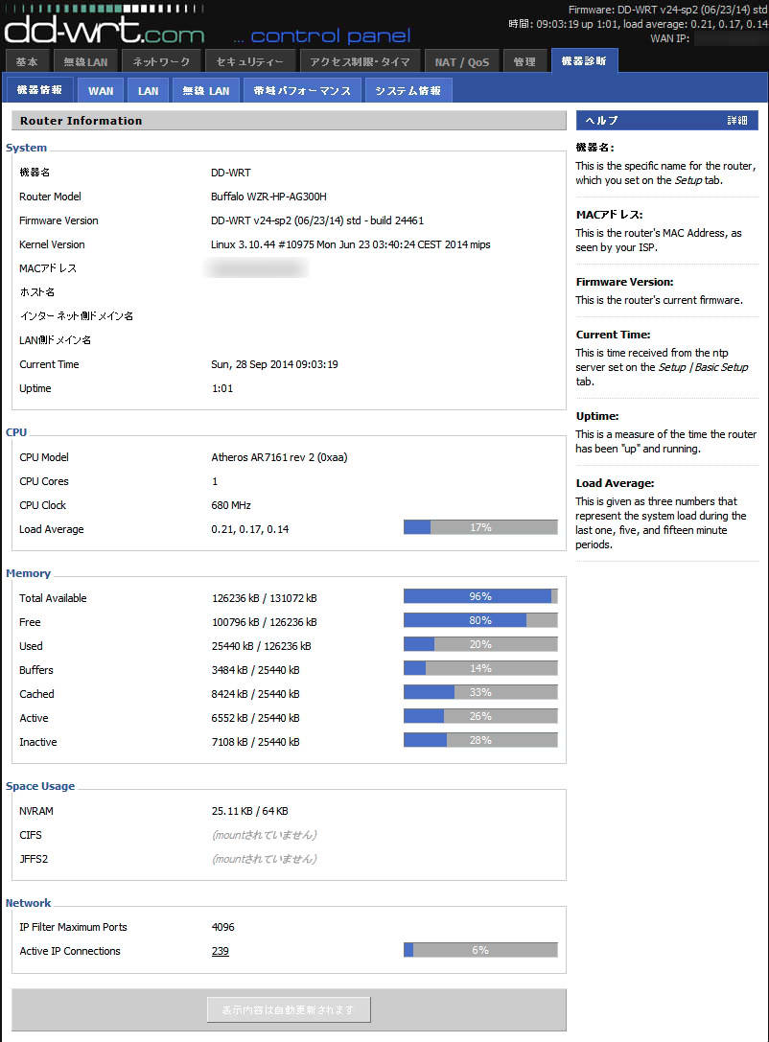Click the Active value 6552 kB / 25440 kB

255,718
